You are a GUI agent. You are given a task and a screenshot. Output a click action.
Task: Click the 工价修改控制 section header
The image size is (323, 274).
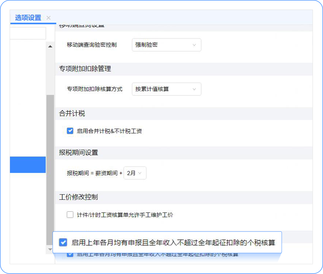point(78,197)
